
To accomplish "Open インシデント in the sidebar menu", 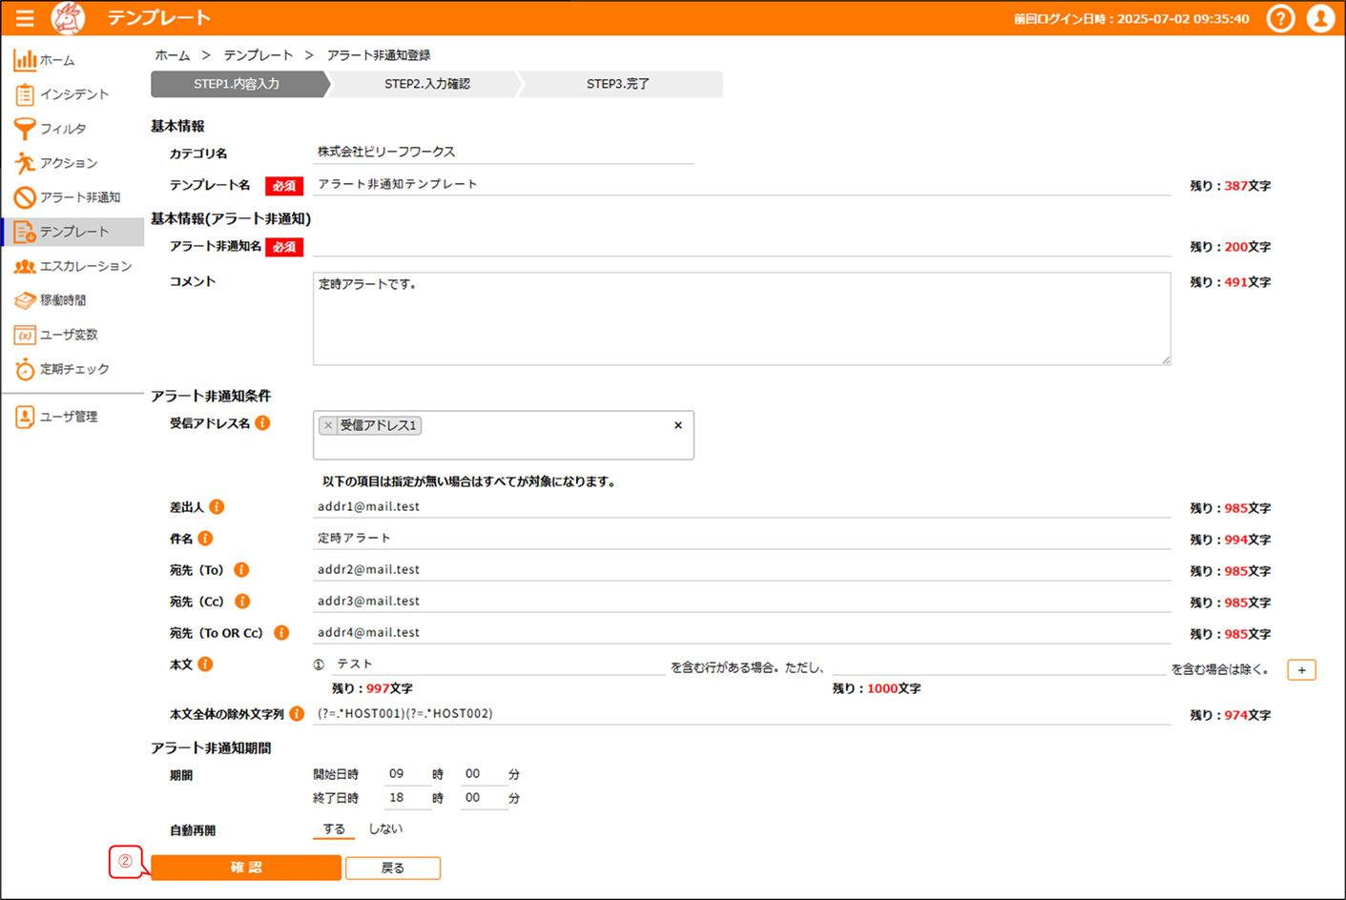I will point(73,94).
